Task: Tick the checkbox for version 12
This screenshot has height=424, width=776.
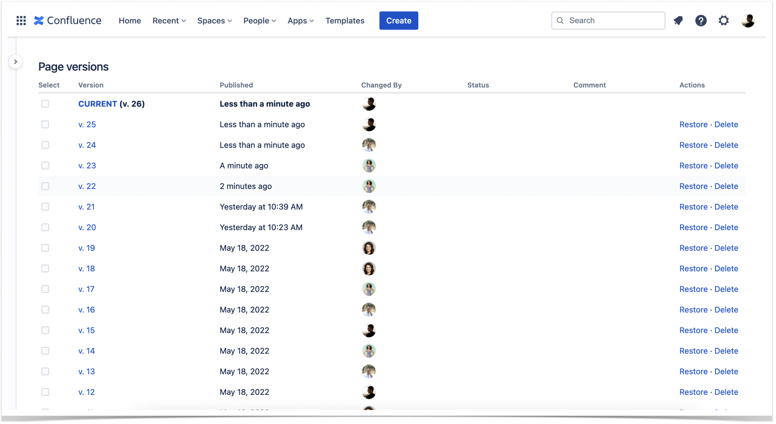Action: 45,392
